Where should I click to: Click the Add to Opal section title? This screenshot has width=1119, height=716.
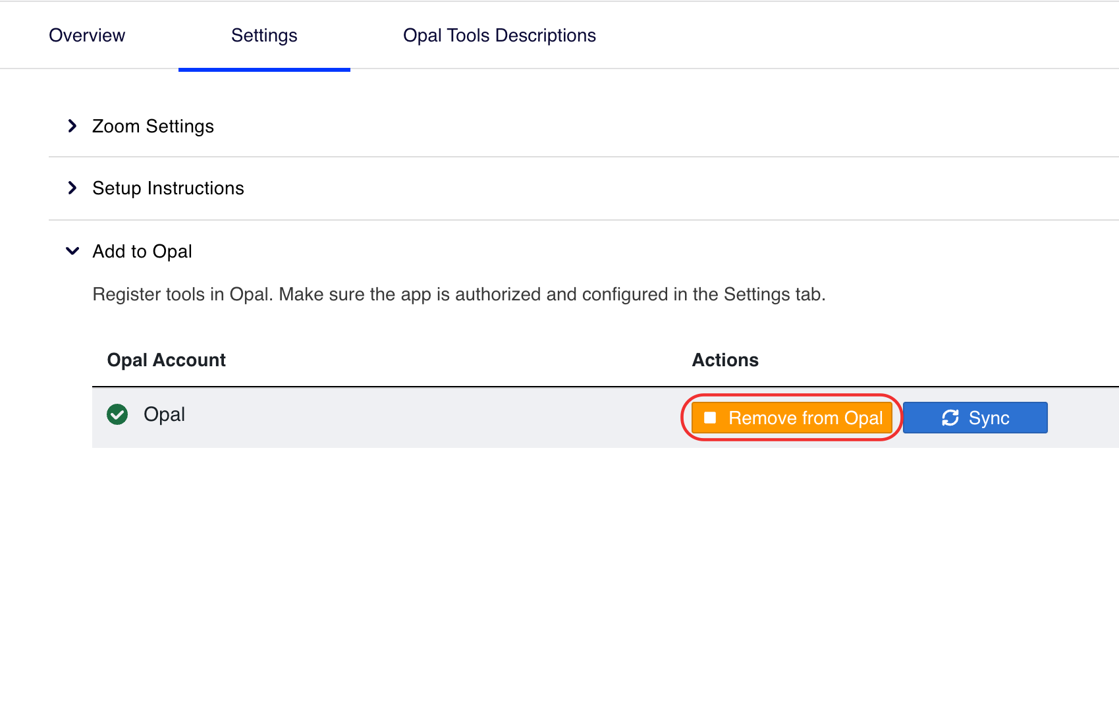coord(142,251)
